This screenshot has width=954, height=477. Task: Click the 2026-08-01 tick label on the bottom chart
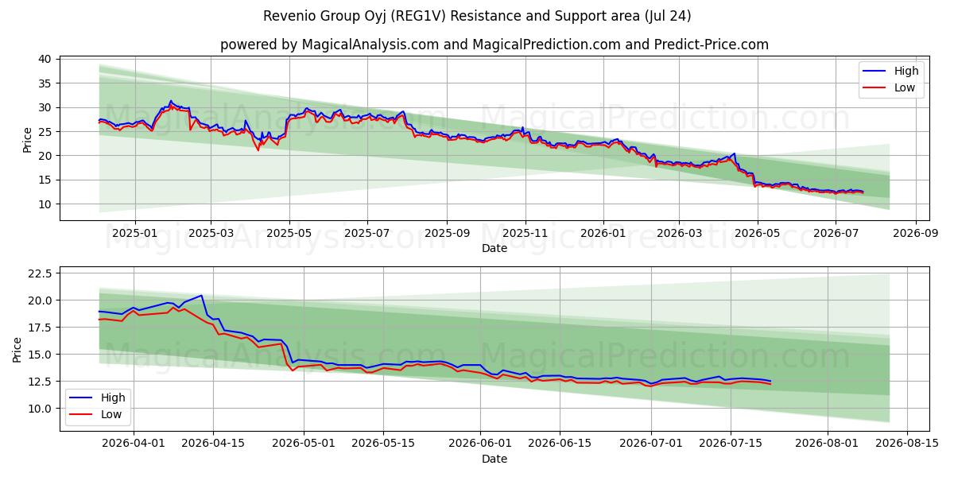pyautogui.click(x=828, y=444)
